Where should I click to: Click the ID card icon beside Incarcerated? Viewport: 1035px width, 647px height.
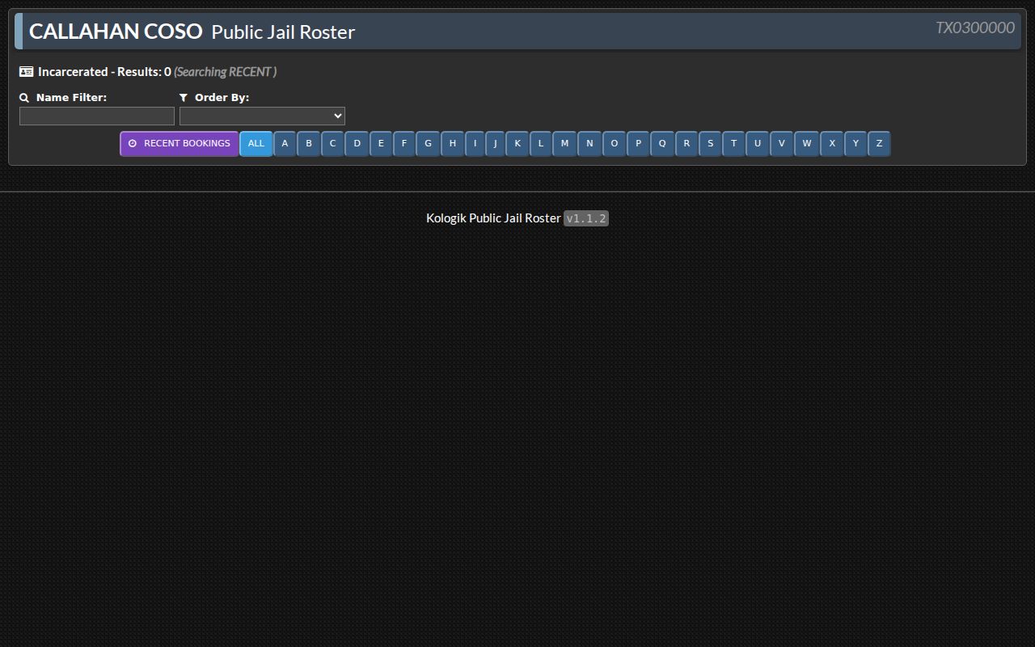[x=27, y=72]
